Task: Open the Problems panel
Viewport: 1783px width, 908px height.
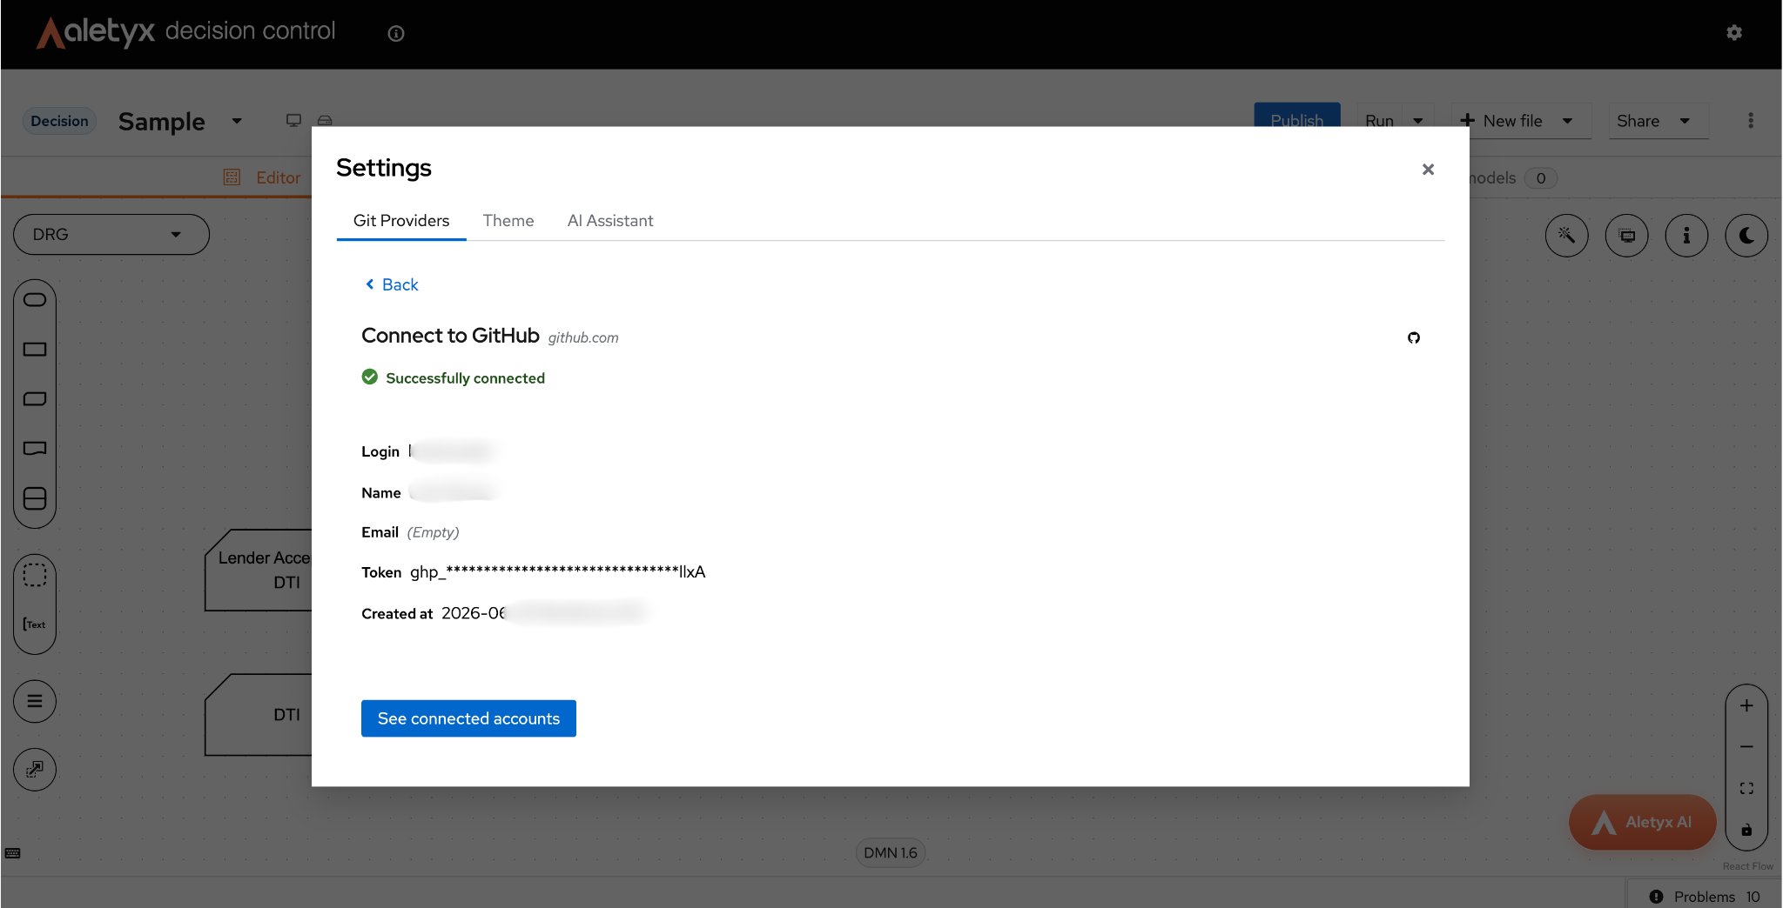Action: (1706, 897)
